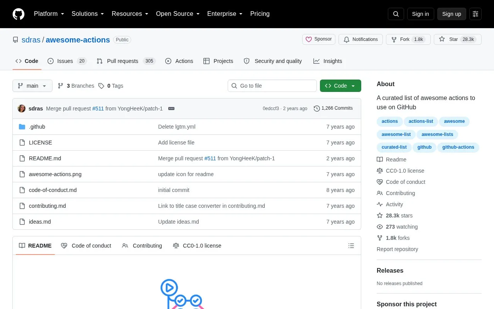Open the 3 Branches link

tap(76, 86)
